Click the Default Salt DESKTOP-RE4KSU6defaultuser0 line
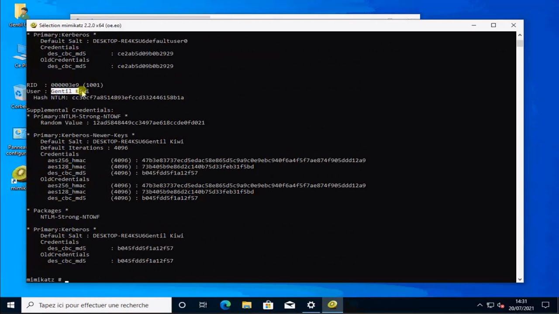 114,41
